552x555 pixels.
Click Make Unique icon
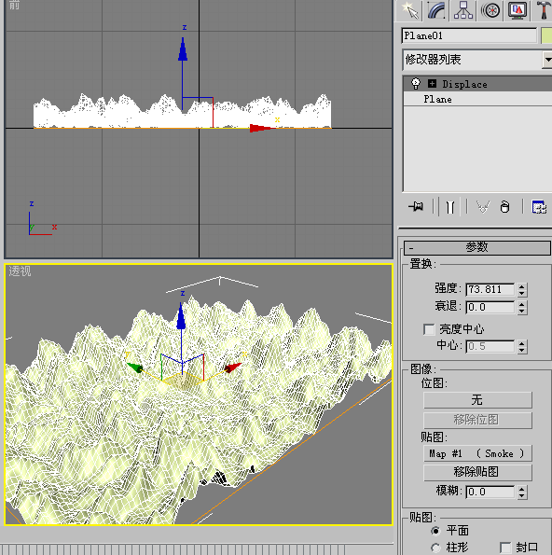[x=483, y=207]
